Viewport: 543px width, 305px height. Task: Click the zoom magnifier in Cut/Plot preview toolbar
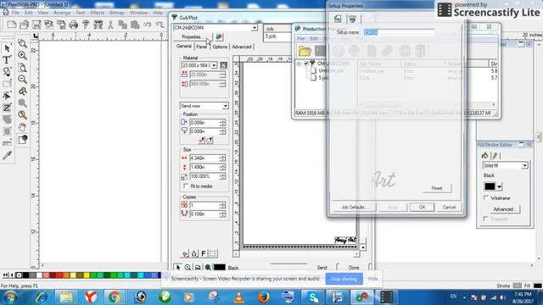pyautogui.click(x=188, y=268)
